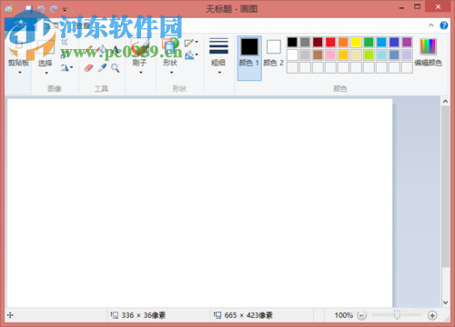Select the Text tool labeled A
The width and height of the screenshot is (455, 327).
116,50
